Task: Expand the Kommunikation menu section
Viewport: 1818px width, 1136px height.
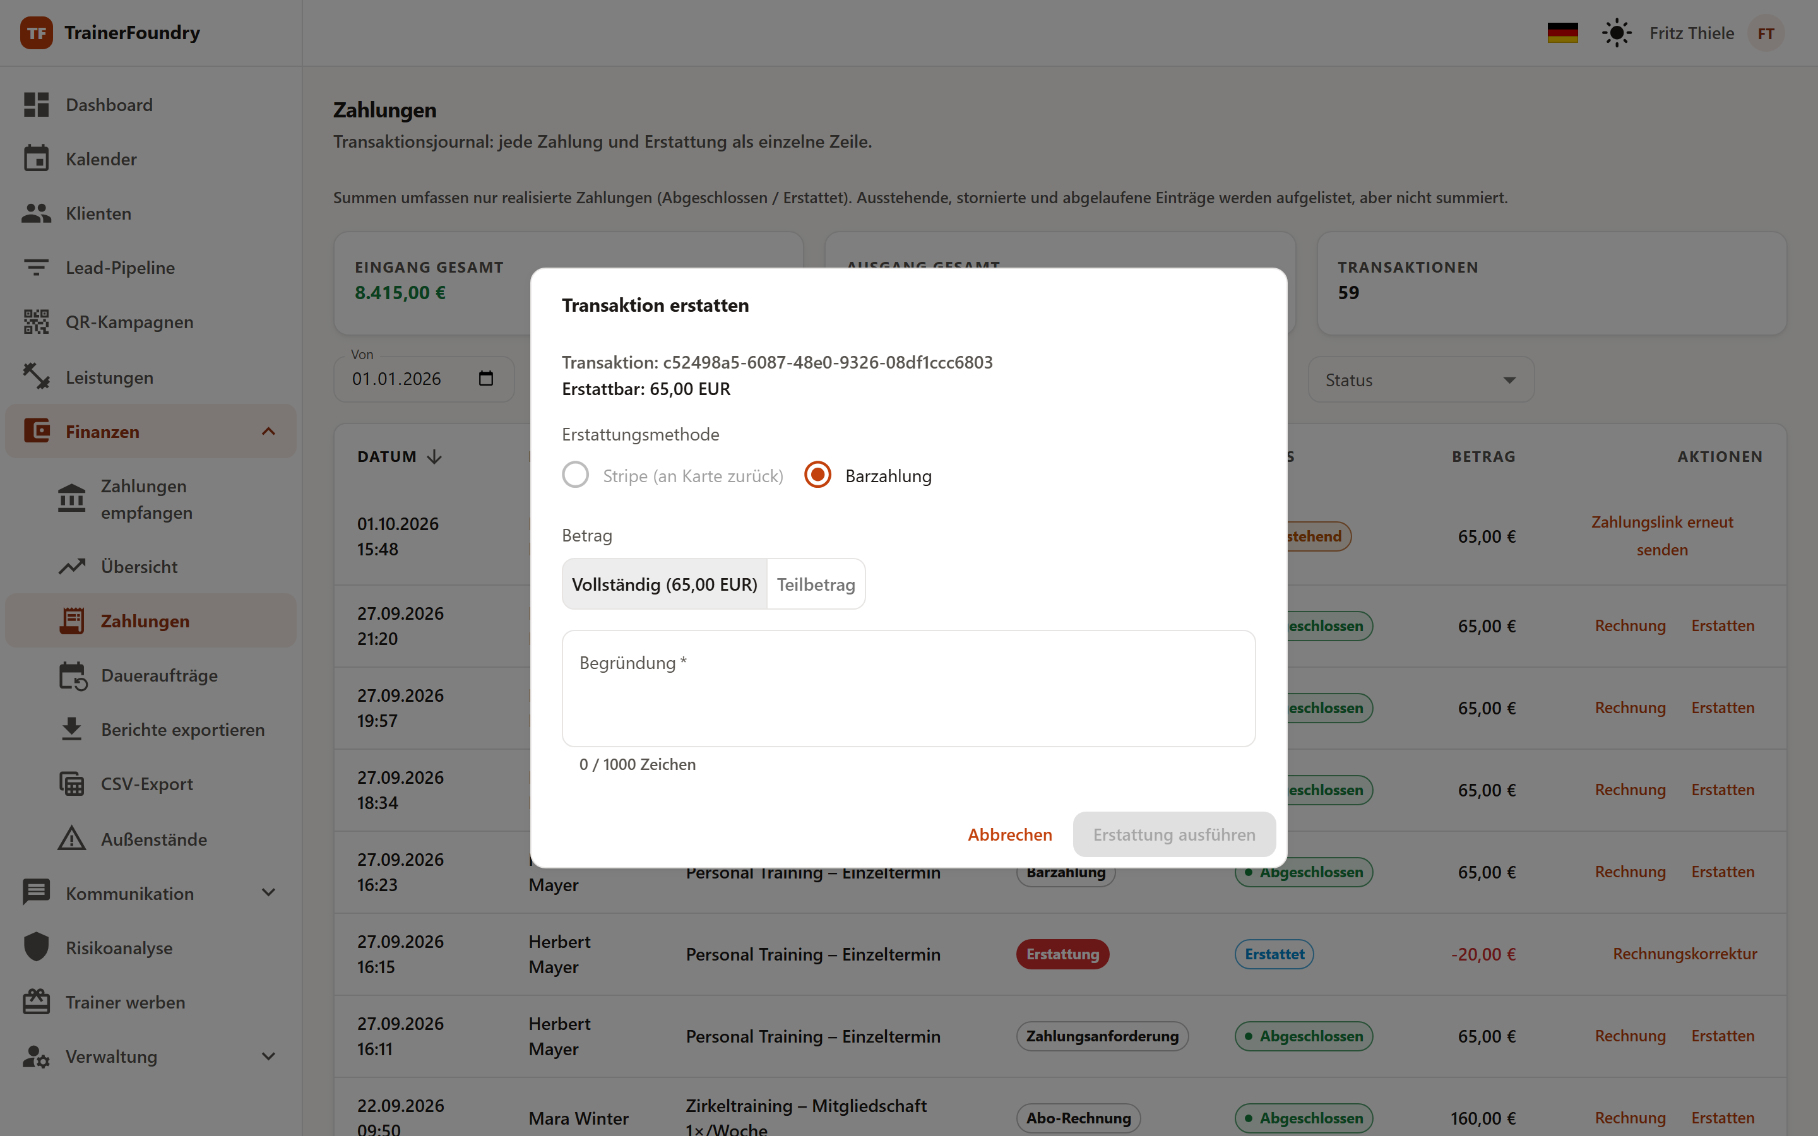Action: (x=268, y=892)
